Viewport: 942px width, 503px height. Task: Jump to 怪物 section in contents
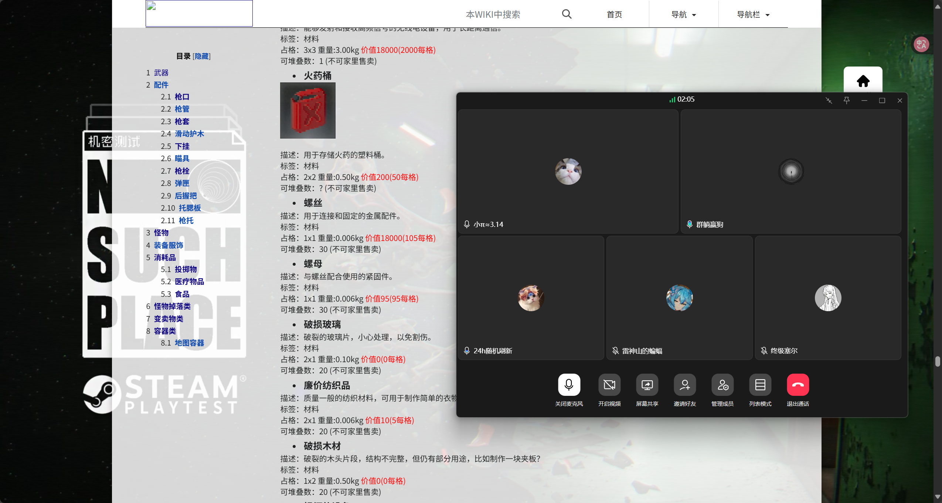(161, 233)
